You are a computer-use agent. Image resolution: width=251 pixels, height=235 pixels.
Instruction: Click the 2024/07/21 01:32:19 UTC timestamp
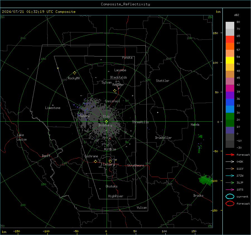click(38, 12)
